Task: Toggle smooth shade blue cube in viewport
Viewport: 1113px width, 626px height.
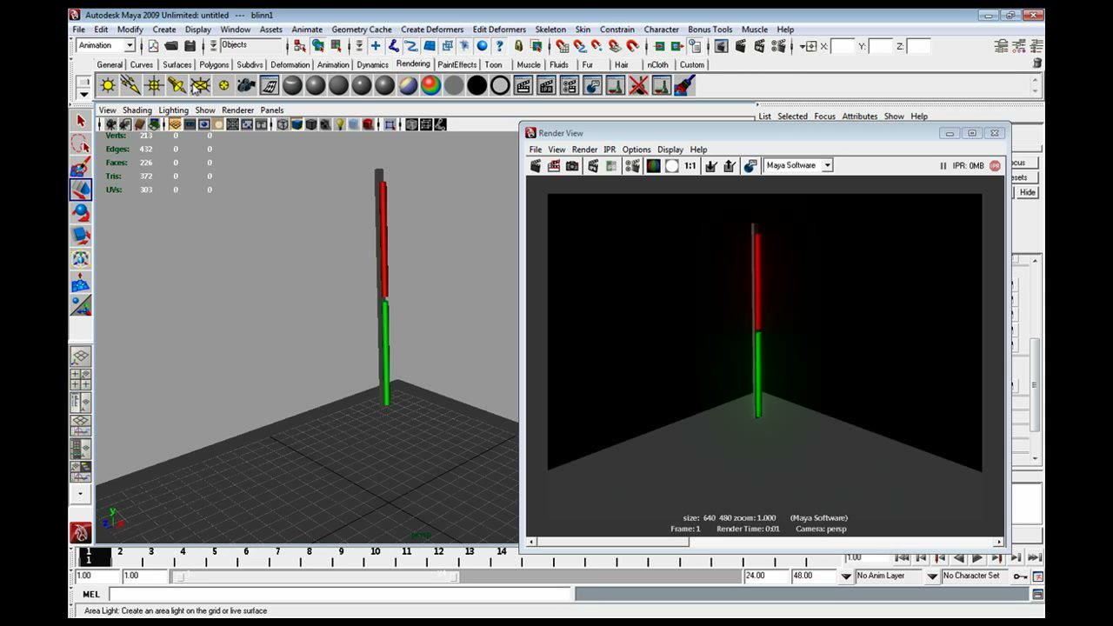Action: pos(297,124)
